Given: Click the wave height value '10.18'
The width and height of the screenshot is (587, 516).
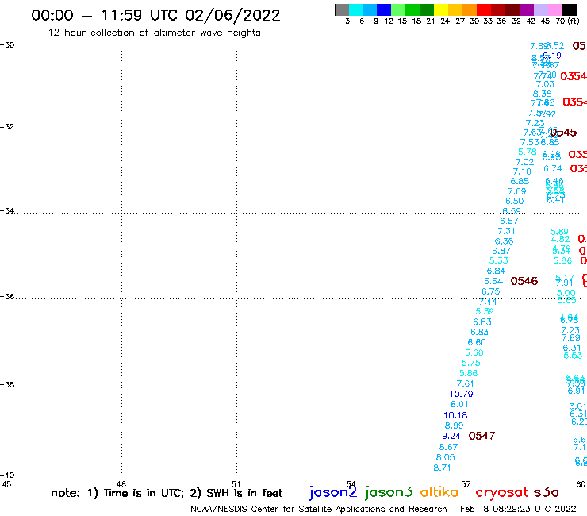Looking at the screenshot, I should click(455, 415).
